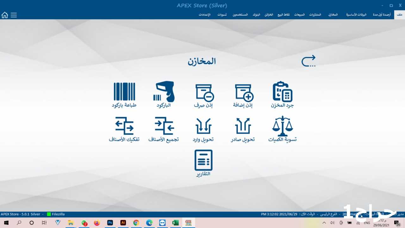
Task: Open the الإعدادات menu
Action: coord(204,15)
